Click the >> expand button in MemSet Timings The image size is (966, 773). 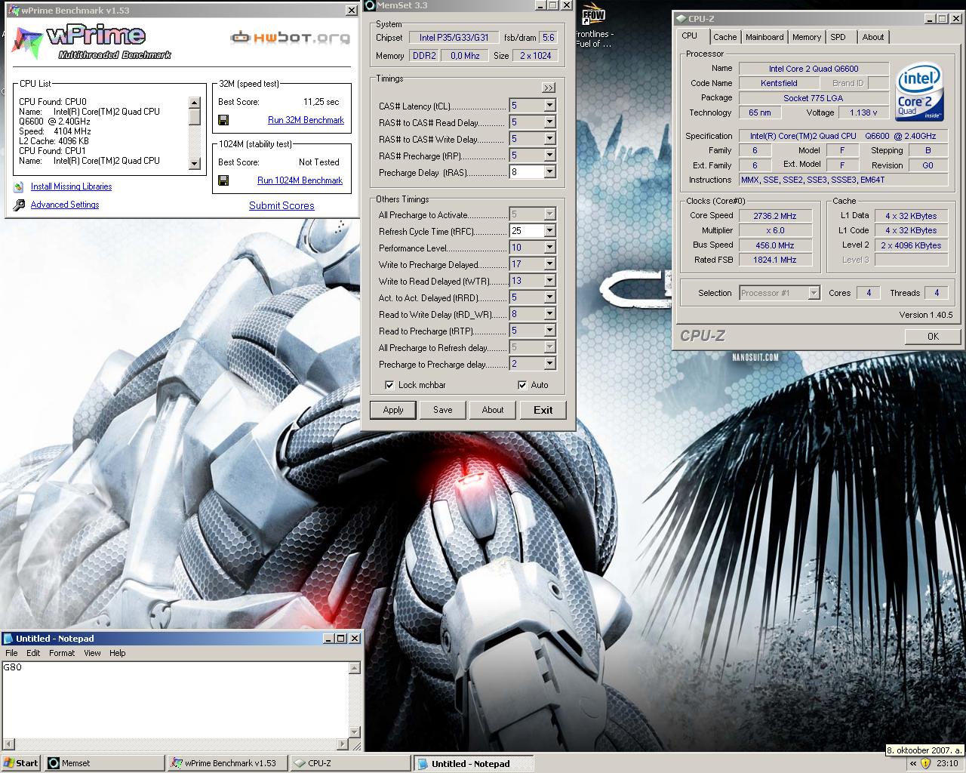point(549,88)
